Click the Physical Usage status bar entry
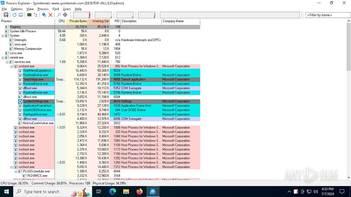This screenshot has width=351, height=197. point(109,183)
